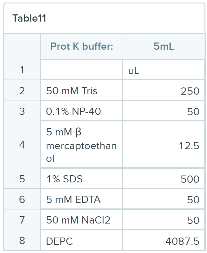
Task: Select the 4087.5 value cell
Action: (164, 241)
